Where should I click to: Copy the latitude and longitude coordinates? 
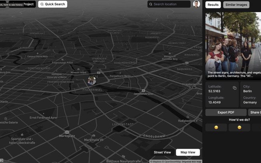235,88
